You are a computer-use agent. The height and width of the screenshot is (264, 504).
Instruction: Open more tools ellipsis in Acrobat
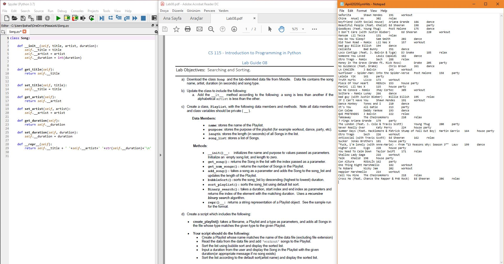click(314, 29)
